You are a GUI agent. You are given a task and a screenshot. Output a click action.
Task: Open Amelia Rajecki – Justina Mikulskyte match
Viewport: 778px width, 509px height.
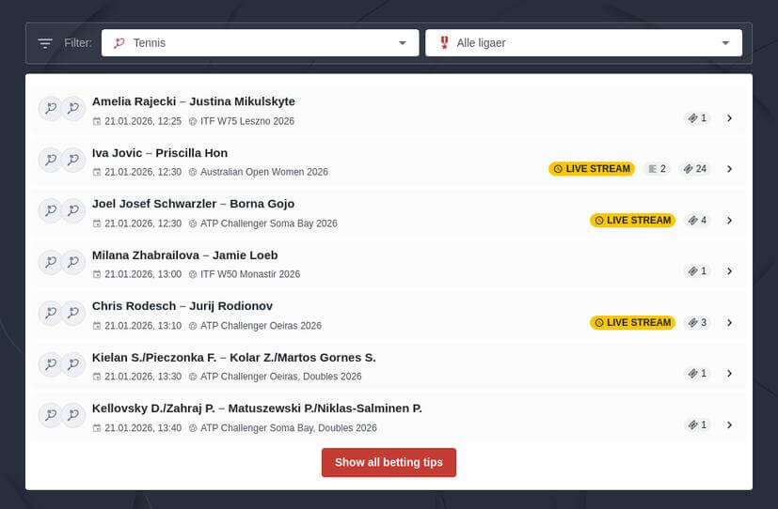pyautogui.click(x=193, y=101)
